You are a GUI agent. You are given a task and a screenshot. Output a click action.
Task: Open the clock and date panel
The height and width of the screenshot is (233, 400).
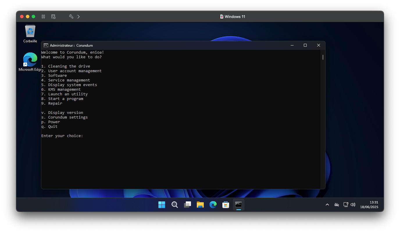369,205
